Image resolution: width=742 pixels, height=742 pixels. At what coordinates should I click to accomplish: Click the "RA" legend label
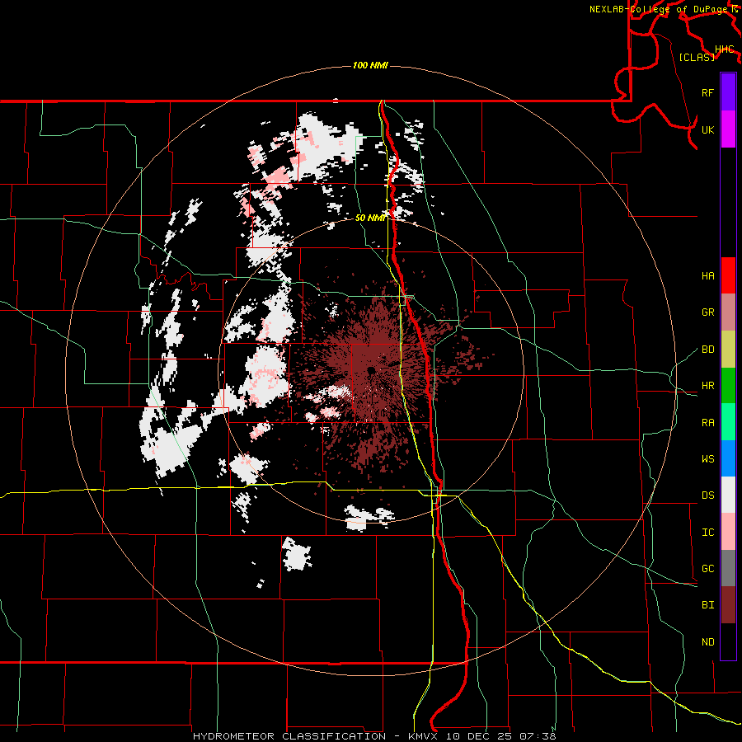click(x=707, y=423)
